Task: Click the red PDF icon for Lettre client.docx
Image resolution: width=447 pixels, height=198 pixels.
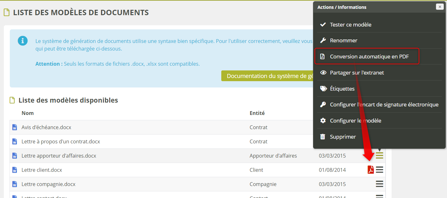Action: [x=370, y=170]
